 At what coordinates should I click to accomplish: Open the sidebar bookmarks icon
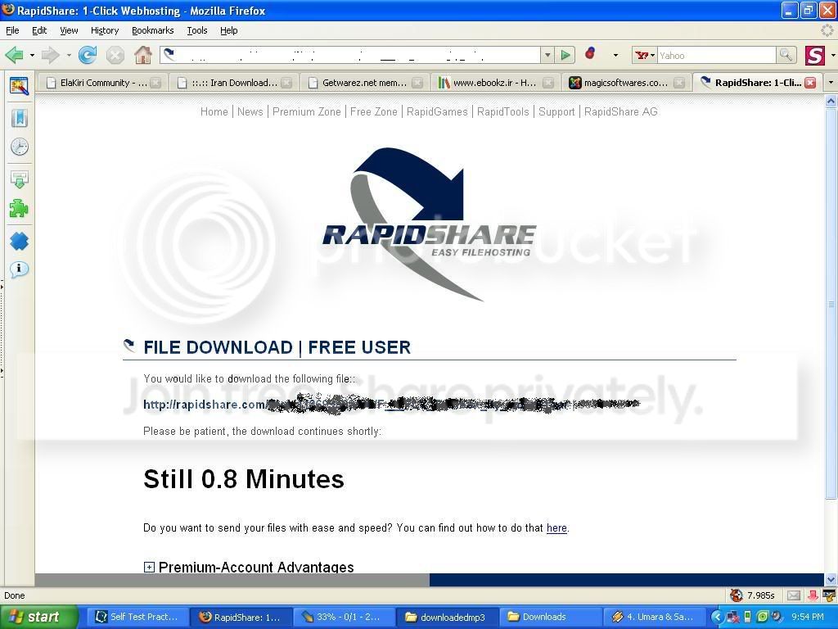click(x=20, y=118)
